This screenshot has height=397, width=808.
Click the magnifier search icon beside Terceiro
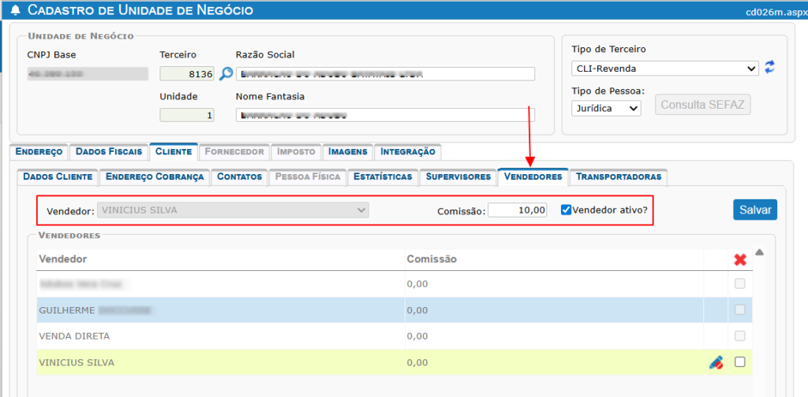[x=226, y=74]
